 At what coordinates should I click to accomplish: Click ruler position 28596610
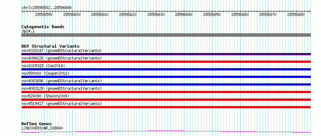tap(100, 14)
